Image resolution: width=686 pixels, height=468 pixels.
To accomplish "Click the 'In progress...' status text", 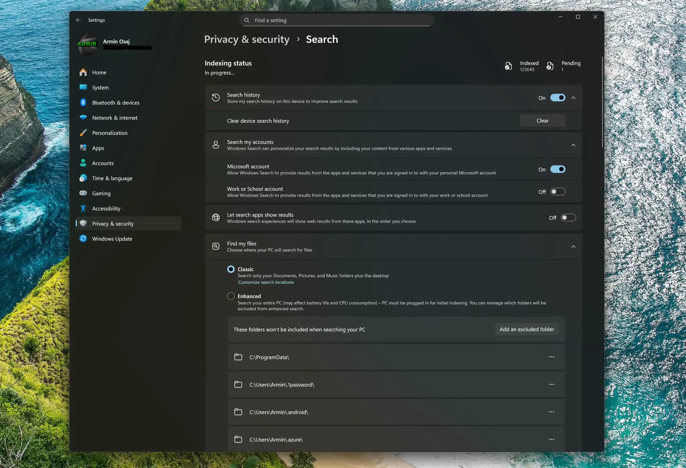I will point(219,73).
